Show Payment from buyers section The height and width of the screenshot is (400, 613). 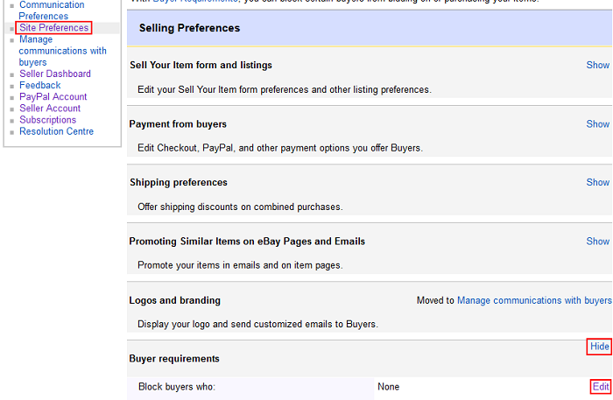point(598,124)
